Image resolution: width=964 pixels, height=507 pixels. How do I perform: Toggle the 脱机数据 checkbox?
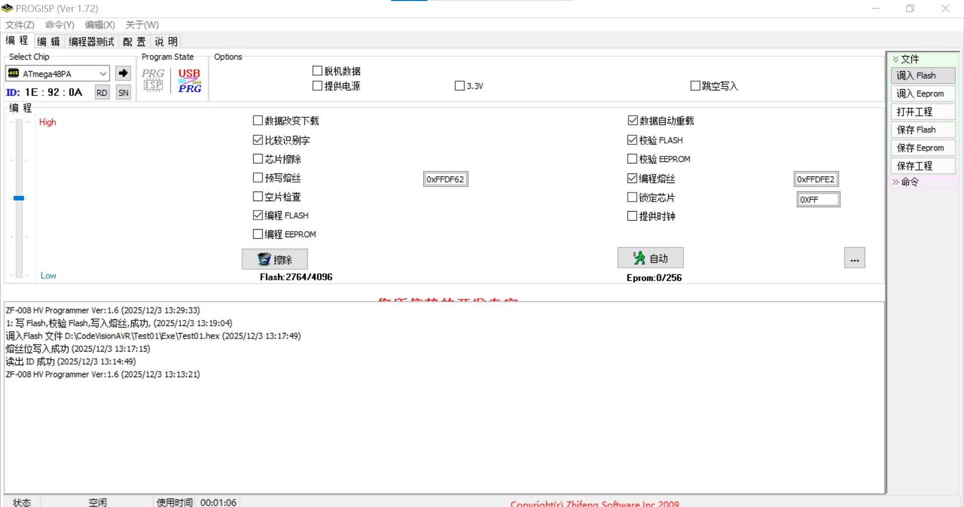coord(317,71)
